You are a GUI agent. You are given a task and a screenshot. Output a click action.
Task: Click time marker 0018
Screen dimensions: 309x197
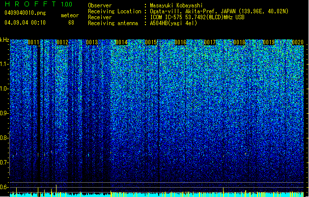pyautogui.click(x=239, y=42)
